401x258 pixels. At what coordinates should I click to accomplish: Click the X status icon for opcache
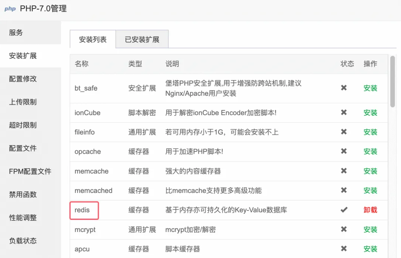[x=344, y=151]
